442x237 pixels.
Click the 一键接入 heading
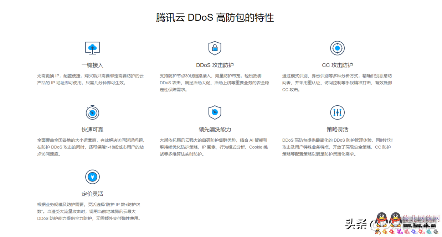[x=92, y=65]
